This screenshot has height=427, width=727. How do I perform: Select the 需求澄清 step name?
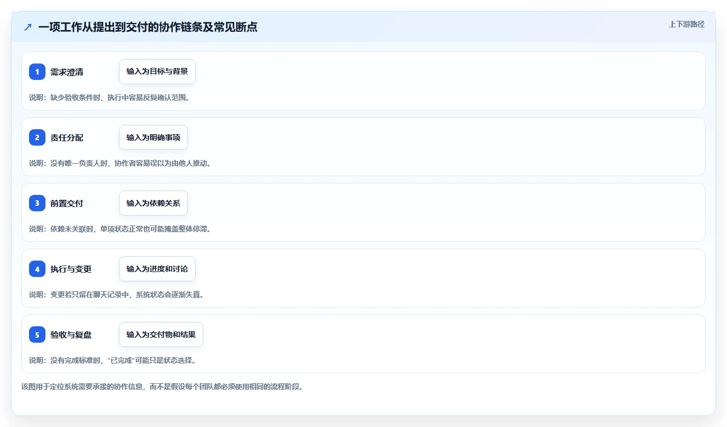click(67, 72)
